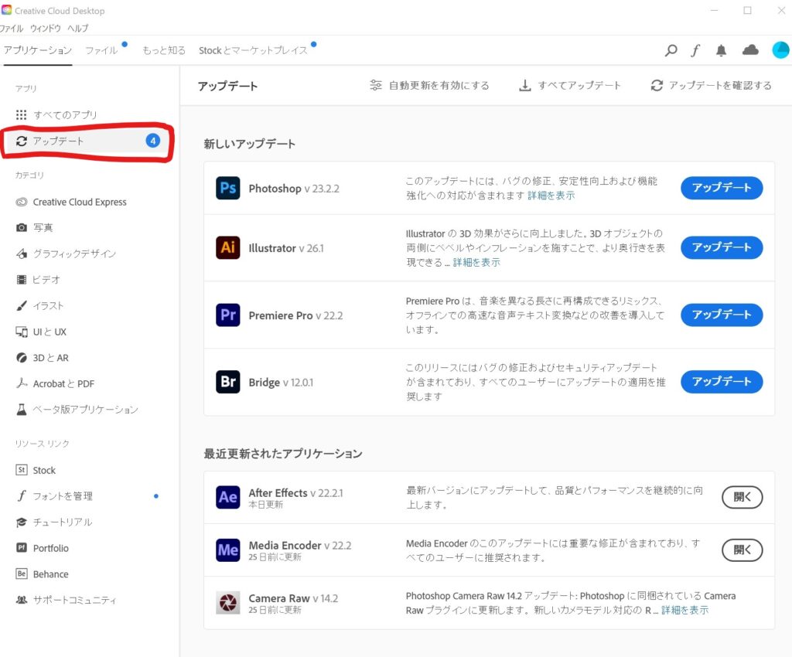Screen dimensions: 792x657
Task: Click the Media Encoder v 22.2 name
Action: pos(300,546)
